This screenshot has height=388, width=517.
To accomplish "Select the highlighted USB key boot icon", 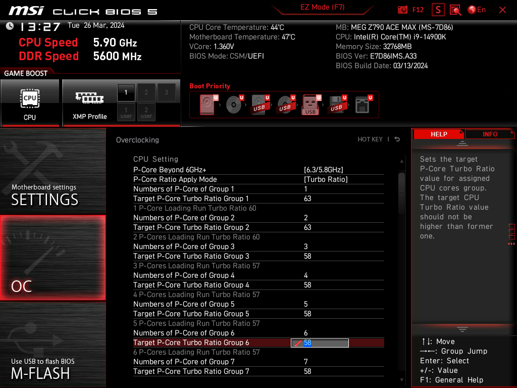I will (311, 105).
